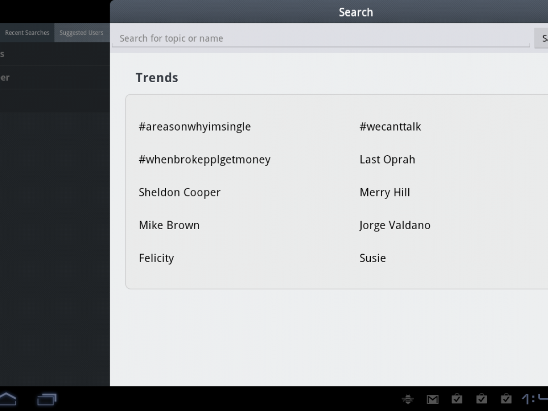View the #whenbrokepplgetmoney trend

205,159
